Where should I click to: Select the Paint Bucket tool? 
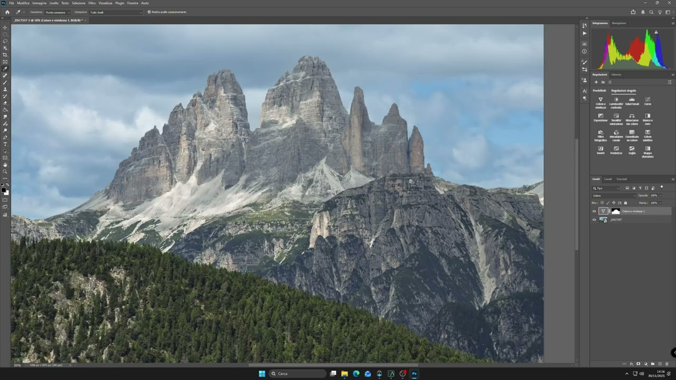[5, 110]
